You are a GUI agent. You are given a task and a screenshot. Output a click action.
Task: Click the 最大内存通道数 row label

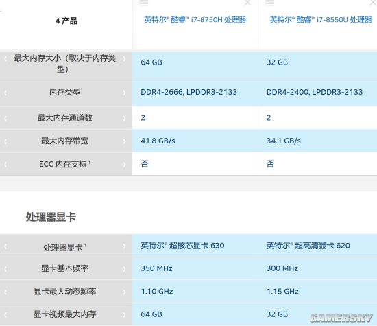[x=64, y=118]
